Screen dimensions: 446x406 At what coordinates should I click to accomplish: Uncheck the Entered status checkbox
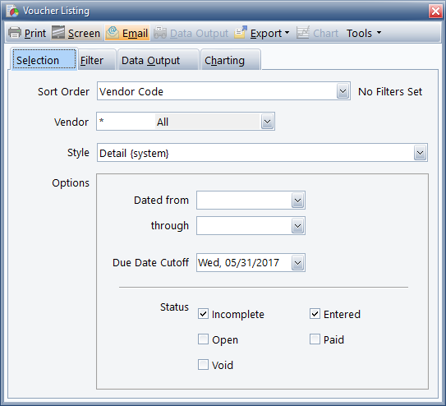(315, 314)
